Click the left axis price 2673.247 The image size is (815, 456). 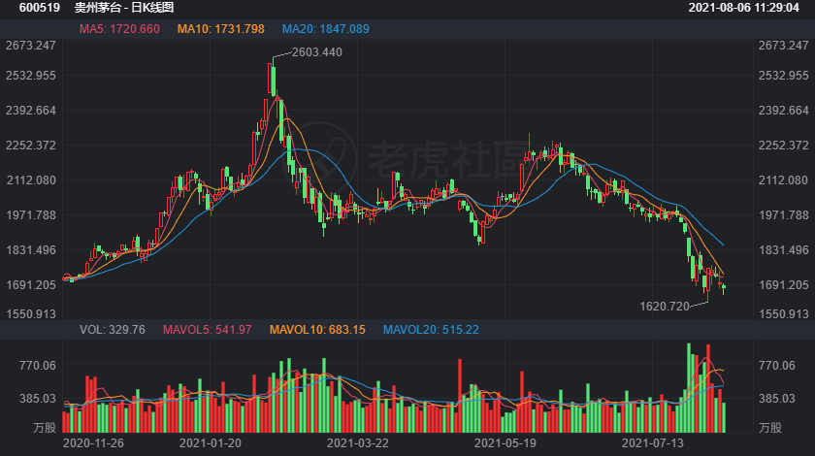point(31,46)
